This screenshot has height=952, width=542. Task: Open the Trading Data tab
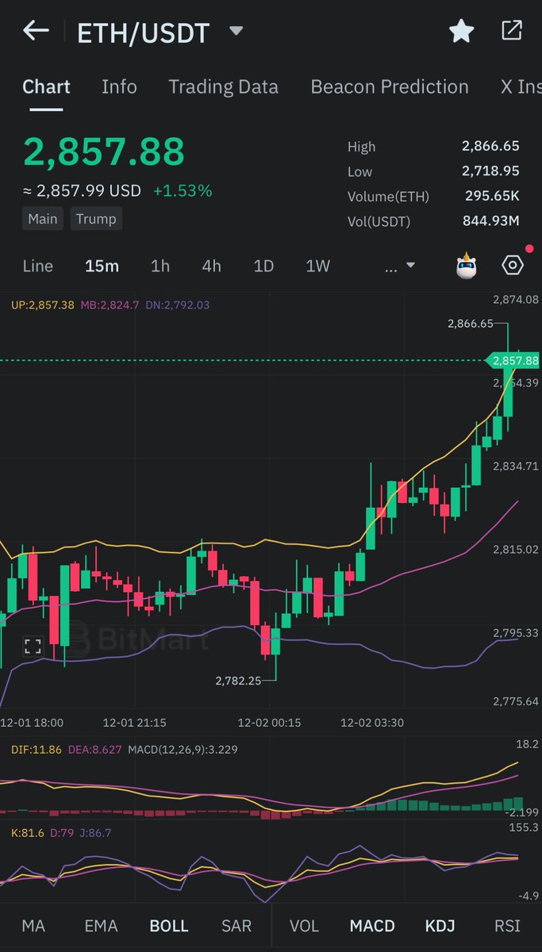223,86
